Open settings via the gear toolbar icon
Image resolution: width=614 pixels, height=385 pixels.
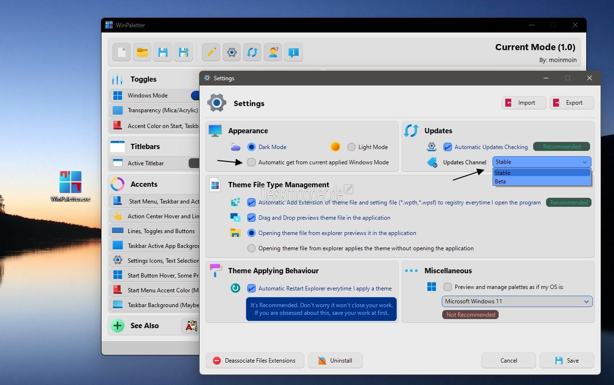(232, 52)
